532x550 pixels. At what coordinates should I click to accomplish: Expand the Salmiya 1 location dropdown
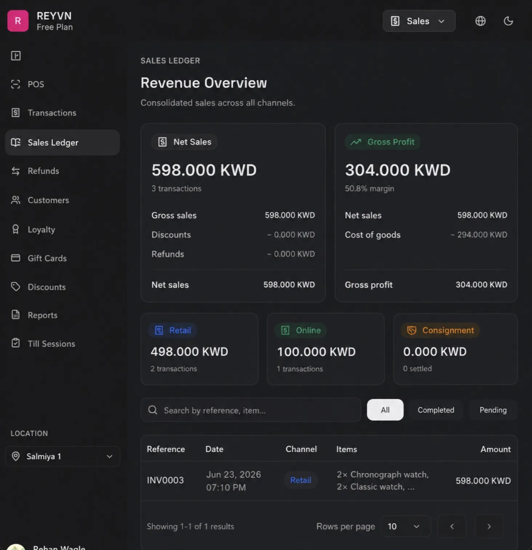pos(63,456)
